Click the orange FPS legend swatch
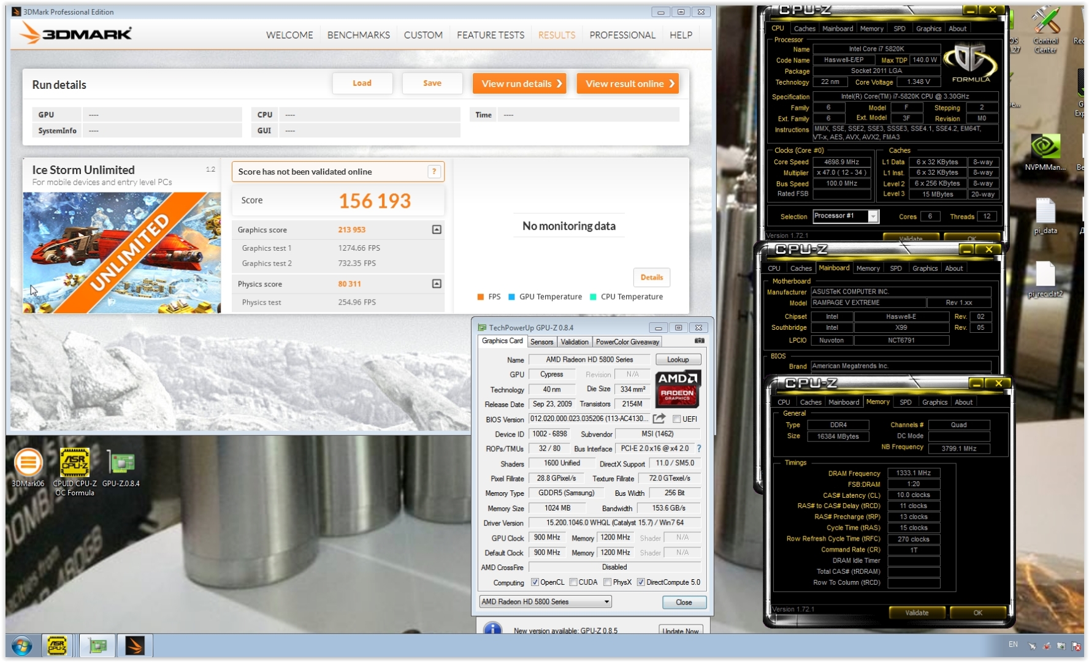The height and width of the screenshot is (662, 1089). (x=481, y=297)
